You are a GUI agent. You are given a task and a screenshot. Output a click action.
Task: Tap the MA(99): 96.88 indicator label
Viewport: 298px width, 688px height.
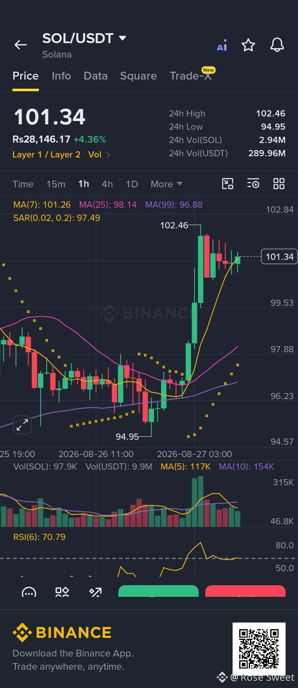pyautogui.click(x=174, y=205)
